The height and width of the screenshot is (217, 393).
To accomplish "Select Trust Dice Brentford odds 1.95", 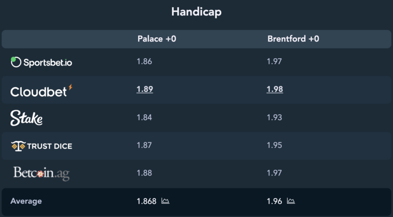I will [275, 145].
